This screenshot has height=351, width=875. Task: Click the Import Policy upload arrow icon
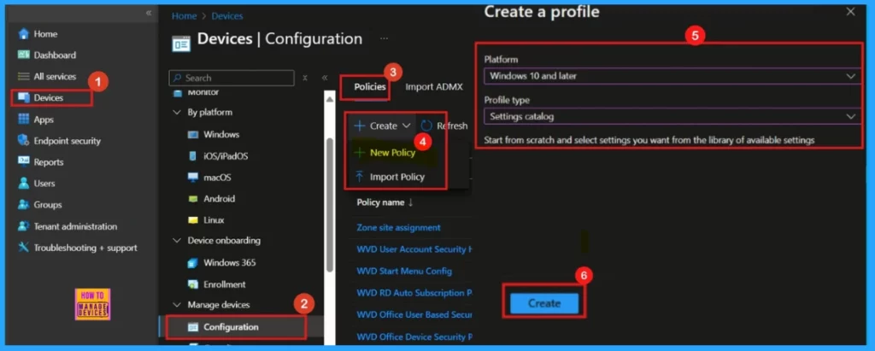pos(360,177)
